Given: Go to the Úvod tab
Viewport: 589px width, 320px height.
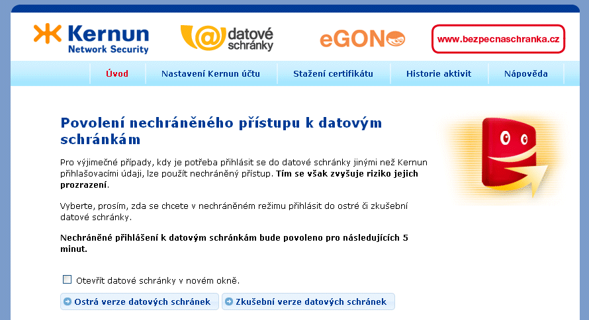Looking at the screenshot, I should coord(117,73).
